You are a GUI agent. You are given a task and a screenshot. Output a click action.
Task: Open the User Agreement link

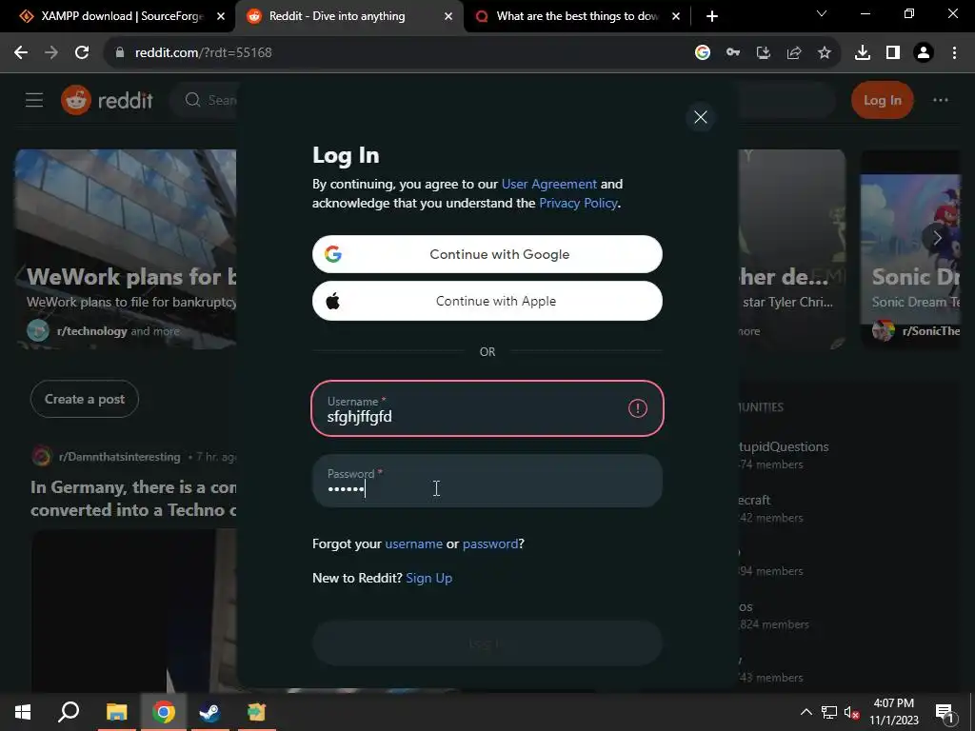click(x=549, y=184)
